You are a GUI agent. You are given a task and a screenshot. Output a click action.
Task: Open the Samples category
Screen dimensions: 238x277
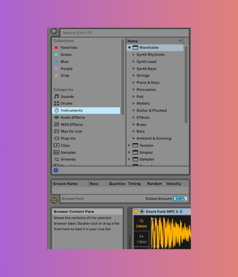[x=65, y=152]
